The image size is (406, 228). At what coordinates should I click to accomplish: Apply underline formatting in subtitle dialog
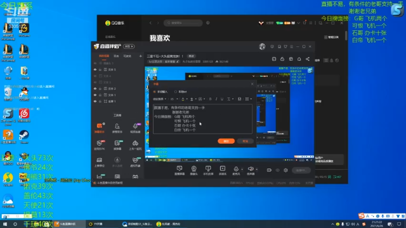[222, 99]
